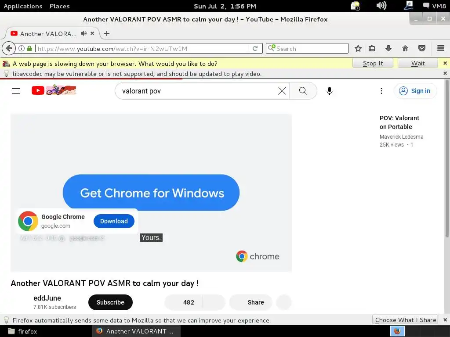Open Maverick Ledesma channel text
The image size is (450, 337).
(401, 137)
